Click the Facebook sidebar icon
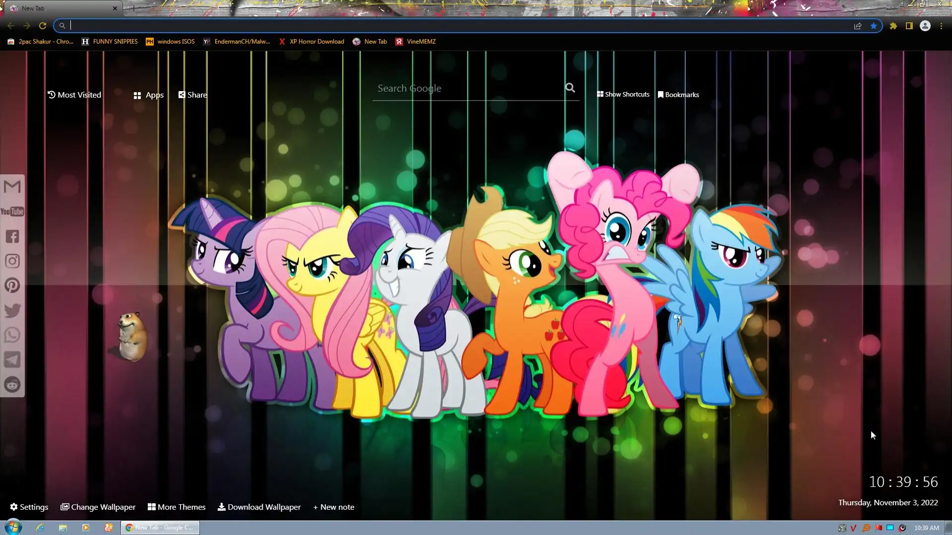Image resolution: width=952 pixels, height=535 pixels. coord(12,236)
